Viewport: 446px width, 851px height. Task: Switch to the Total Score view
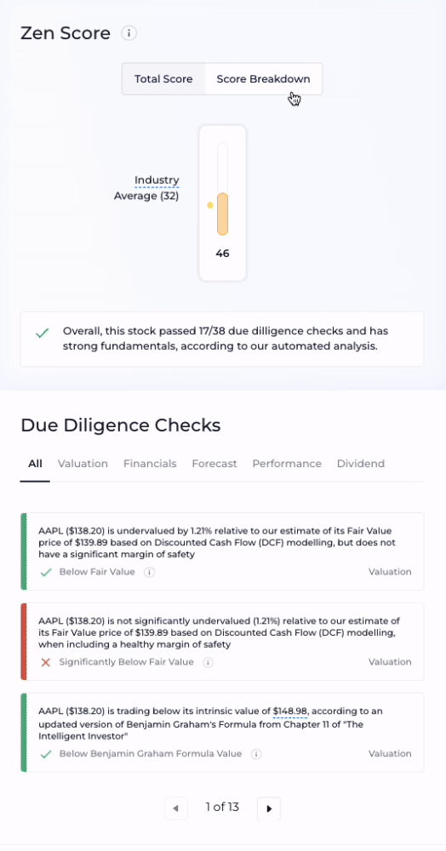(163, 79)
